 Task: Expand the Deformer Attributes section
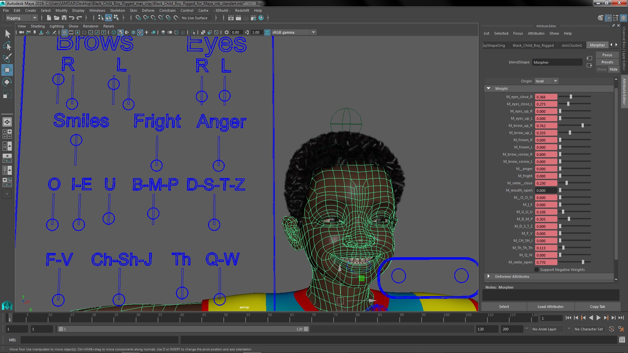coord(488,277)
